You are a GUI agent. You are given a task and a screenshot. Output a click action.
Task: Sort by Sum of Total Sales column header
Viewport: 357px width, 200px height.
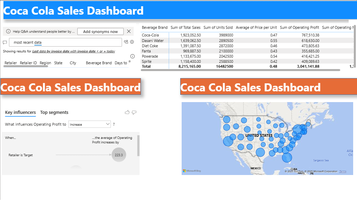(x=185, y=27)
